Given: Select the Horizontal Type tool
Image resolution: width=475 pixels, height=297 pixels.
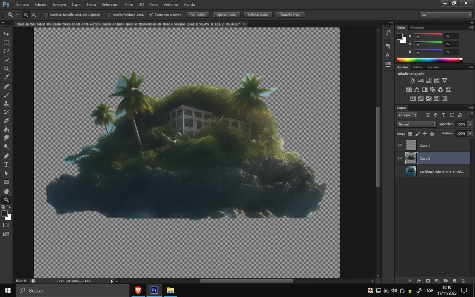Looking at the screenshot, I should (x=6, y=164).
